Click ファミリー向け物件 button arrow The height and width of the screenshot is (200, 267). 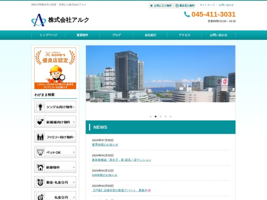74,137
